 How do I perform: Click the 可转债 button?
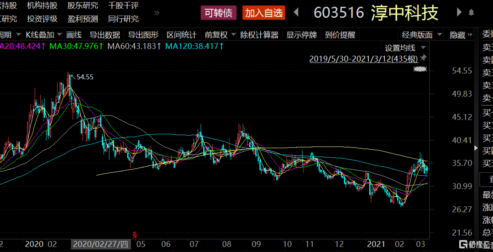[218, 13]
